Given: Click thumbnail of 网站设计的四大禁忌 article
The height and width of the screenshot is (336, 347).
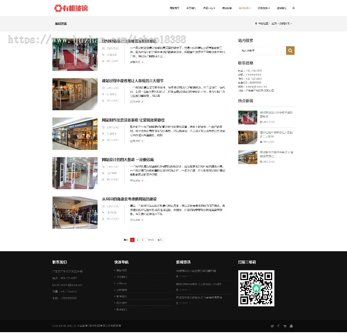Looking at the screenshot, I should [x=75, y=173].
